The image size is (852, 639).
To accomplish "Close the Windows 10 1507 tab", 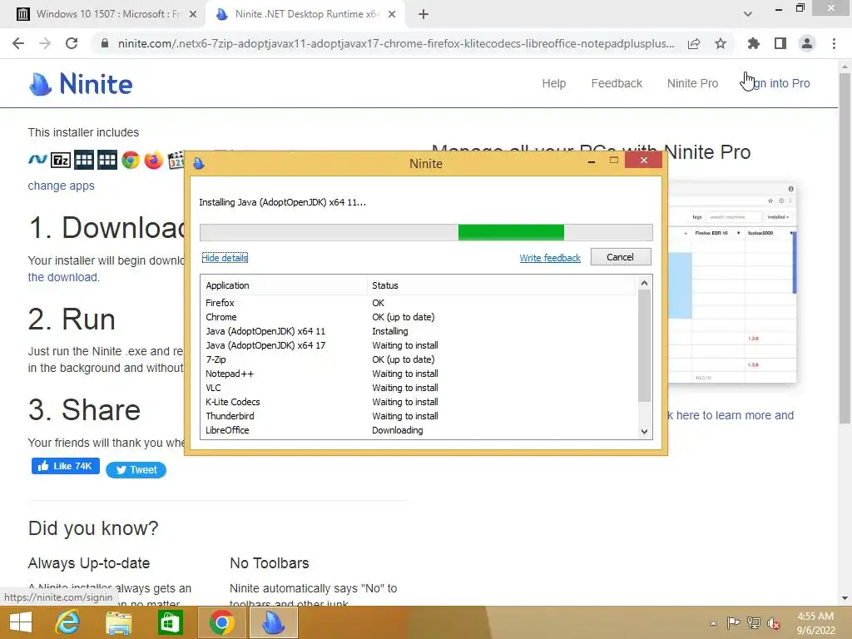I will pos(193,15).
